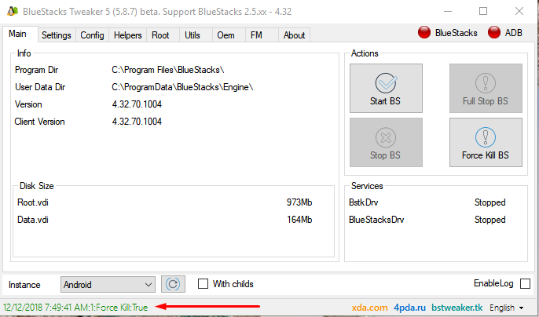539x317 pixels.
Task: Switch to the Settings tab
Action: click(x=57, y=35)
